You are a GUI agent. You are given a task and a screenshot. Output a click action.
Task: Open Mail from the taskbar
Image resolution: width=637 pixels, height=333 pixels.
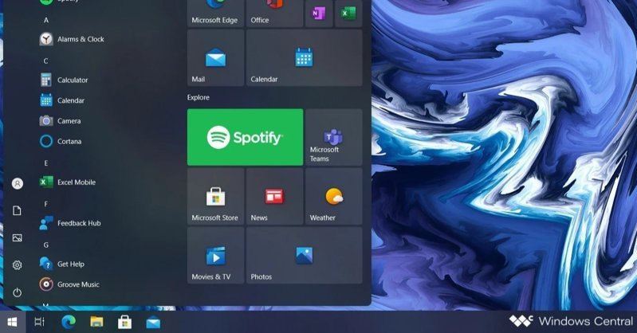(x=153, y=323)
